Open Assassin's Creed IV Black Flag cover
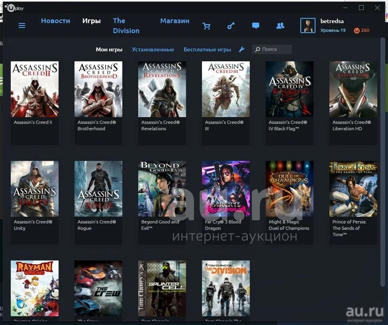The image size is (388, 325). [x=290, y=89]
